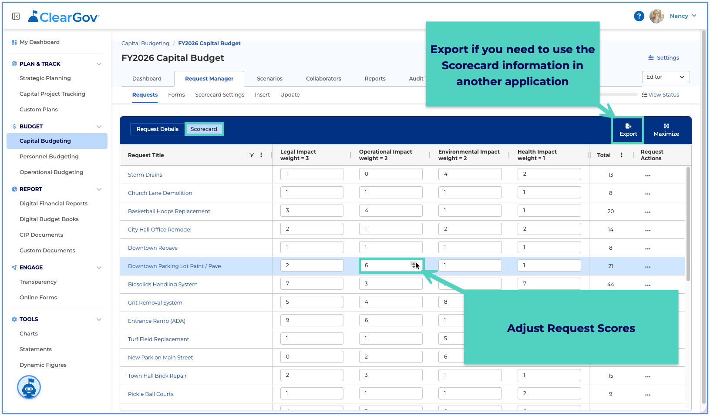Collapse the PLAN & TRACK section
This screenshot has width=710, height=416.
pyautogui.click(x=99, y=64)
